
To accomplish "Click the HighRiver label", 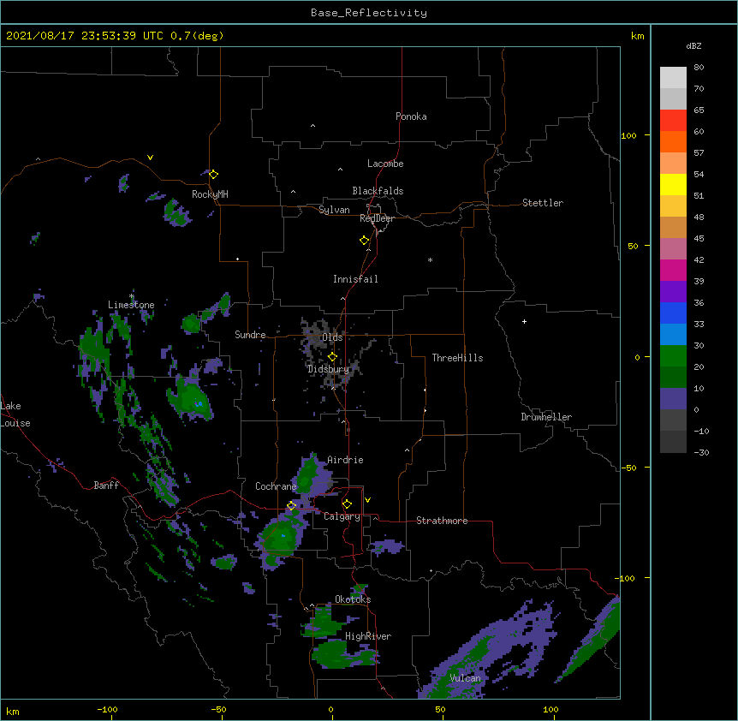I will (368, 636).
